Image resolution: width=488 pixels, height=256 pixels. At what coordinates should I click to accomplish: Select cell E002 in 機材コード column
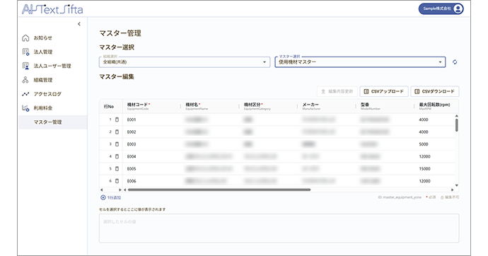point(151,132)
